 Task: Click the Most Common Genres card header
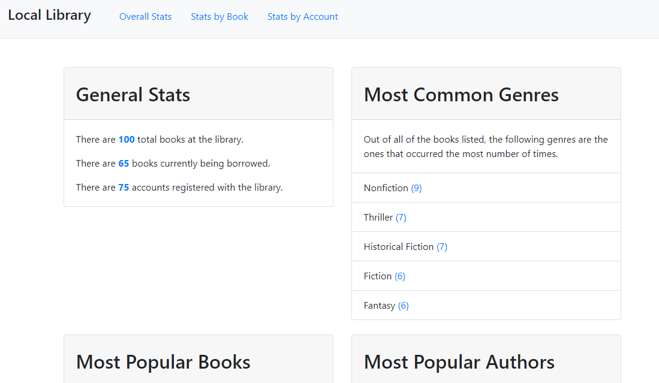461,95
